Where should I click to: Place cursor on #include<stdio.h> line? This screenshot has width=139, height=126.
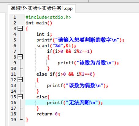coord(48,17)
